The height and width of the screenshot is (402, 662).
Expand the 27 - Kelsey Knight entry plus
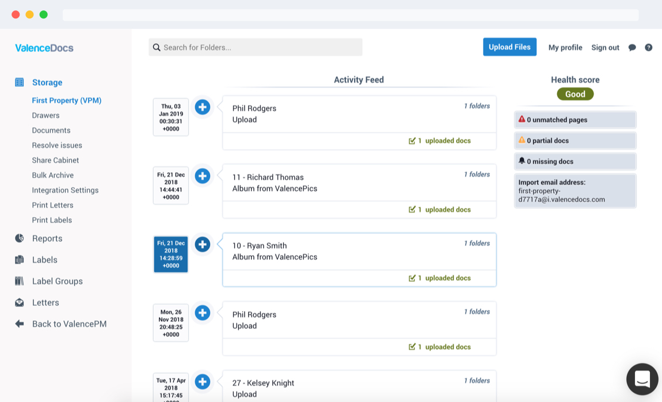point(203,382)
